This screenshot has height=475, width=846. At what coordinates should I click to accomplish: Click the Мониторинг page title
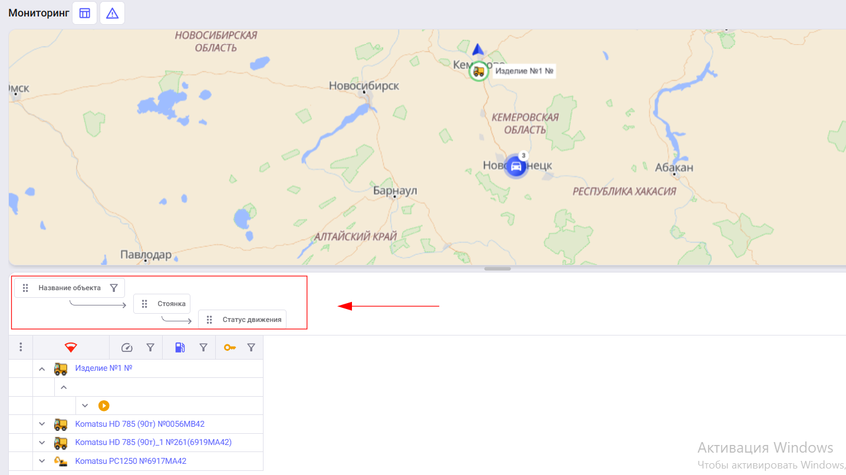[38, 12]
